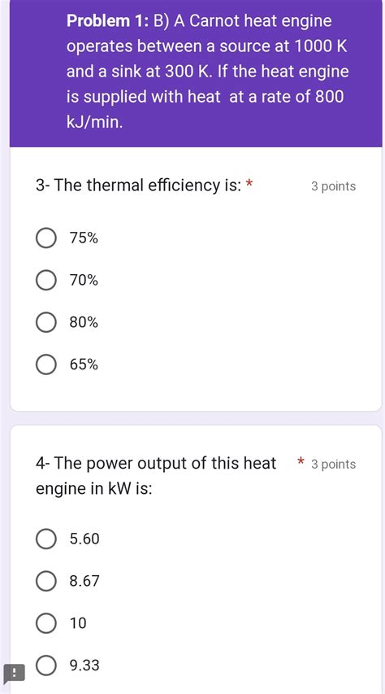Click the '65%' option label text
The height and width of the screenshot is (694, 385).
(x=84, y=364)
